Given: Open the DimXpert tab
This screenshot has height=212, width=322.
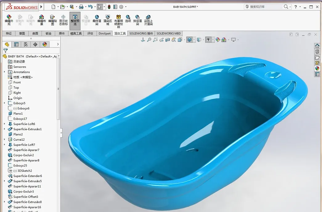Looking at the screenshot, I should (x=104, y=34).
